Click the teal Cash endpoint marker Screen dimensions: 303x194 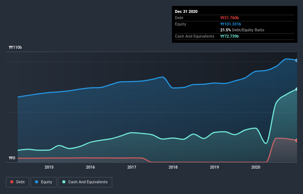297,89
